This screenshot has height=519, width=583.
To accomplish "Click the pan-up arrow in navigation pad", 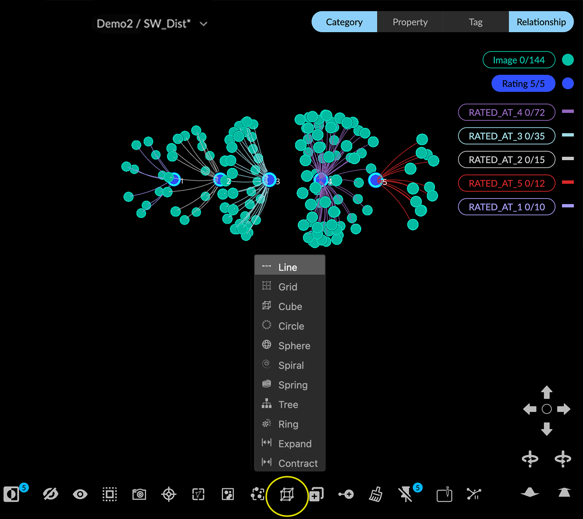I will [546, 392].
